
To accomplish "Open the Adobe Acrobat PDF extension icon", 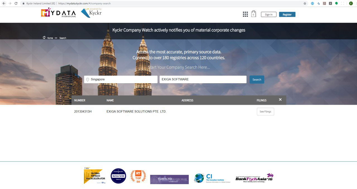I will point(324,3).
